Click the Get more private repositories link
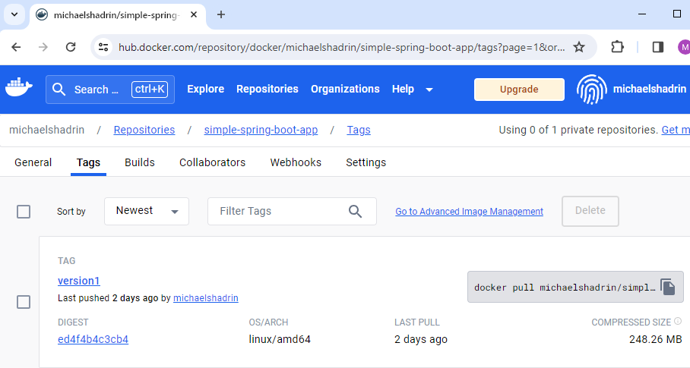 click(x=676, y=130)
